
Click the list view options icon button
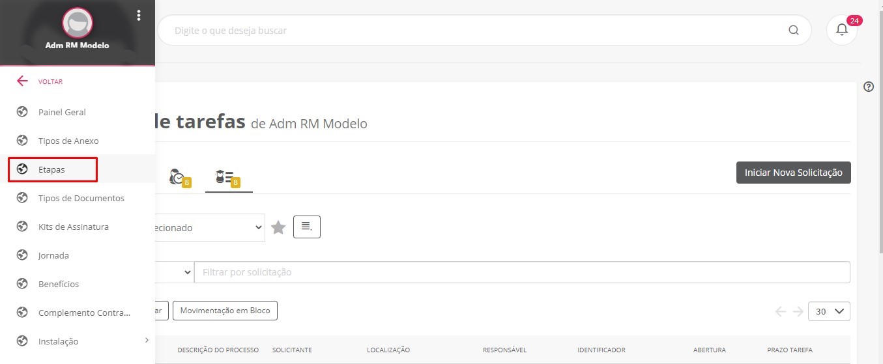(x=307, y=227)
